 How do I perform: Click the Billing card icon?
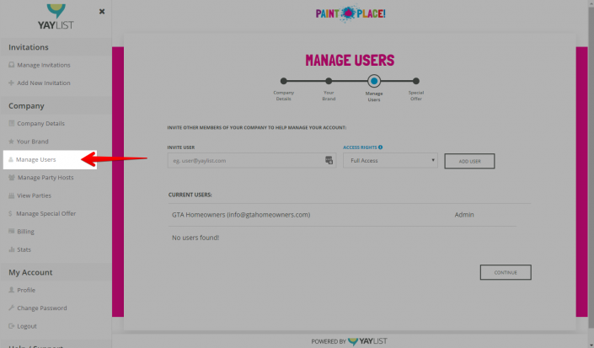[x=11, y=231]
